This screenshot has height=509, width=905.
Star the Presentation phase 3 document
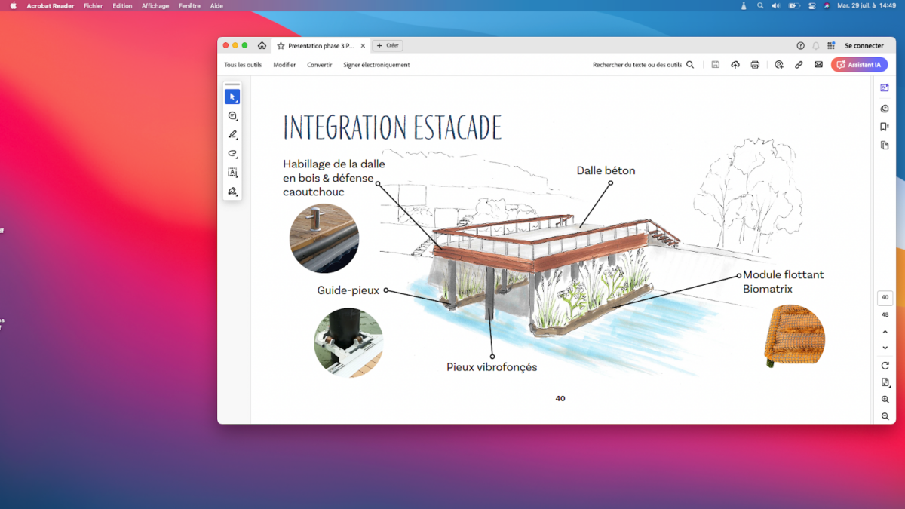[x=281, y=46]
